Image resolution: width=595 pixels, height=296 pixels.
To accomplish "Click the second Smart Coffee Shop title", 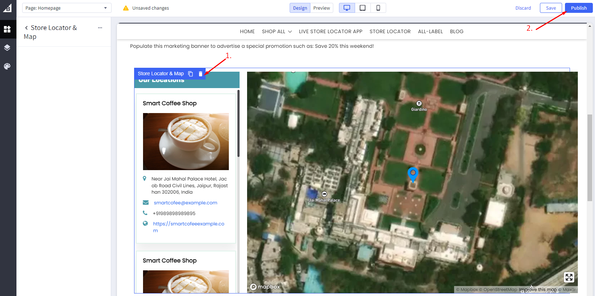I will click(x=170, y=260).
